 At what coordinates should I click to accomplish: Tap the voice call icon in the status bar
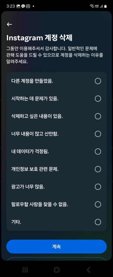pos(97,6)
